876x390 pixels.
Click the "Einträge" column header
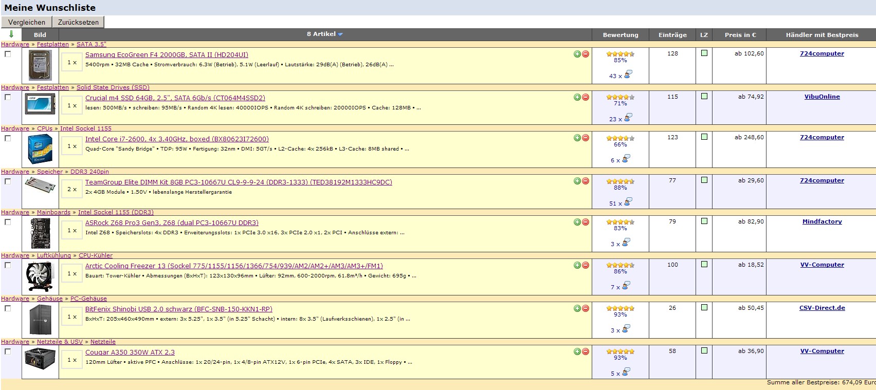pos(672,35)
